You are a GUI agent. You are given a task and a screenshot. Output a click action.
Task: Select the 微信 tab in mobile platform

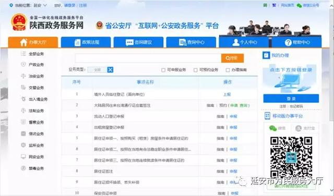click(x=277, y=128)
